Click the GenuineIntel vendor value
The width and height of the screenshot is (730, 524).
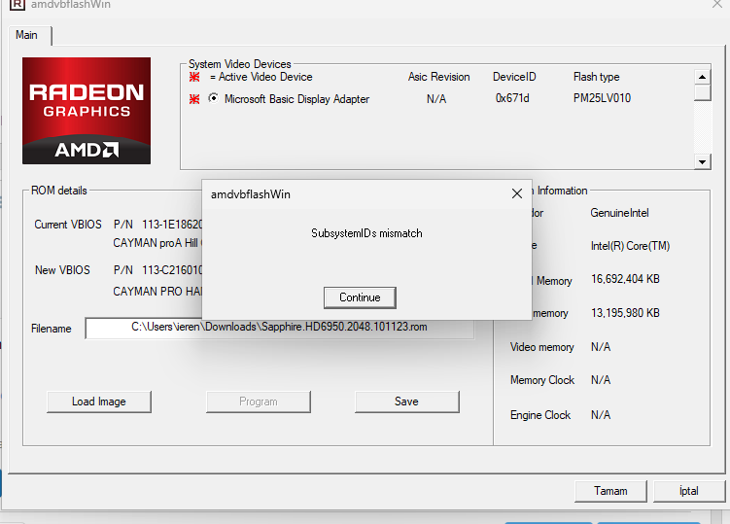click(619, 213)
